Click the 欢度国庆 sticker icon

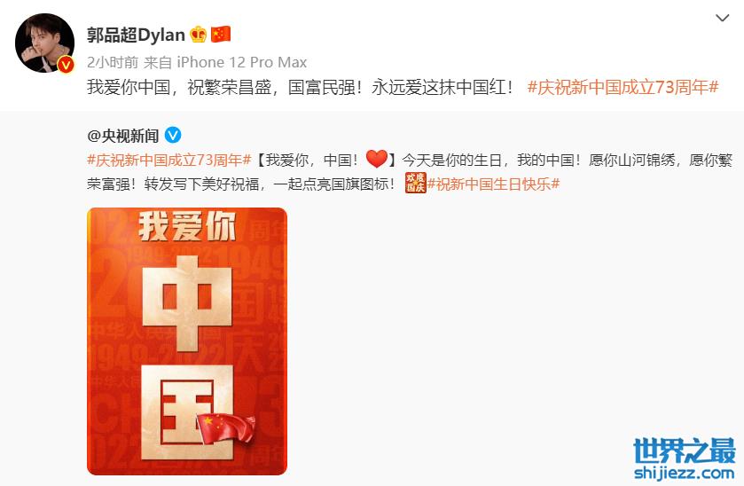(415, 183)
